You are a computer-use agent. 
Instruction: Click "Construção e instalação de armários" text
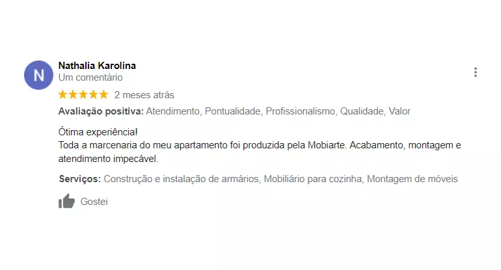[180, 179]
